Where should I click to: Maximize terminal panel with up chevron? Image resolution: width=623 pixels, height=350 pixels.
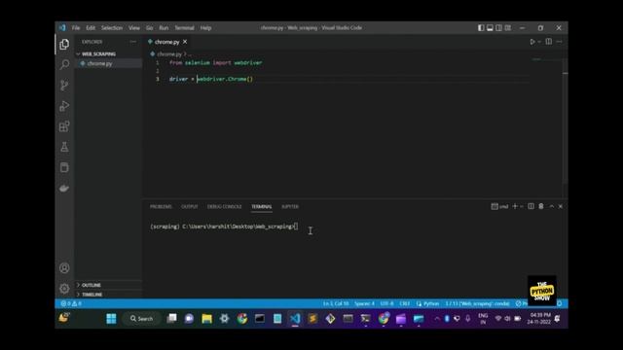552,206
